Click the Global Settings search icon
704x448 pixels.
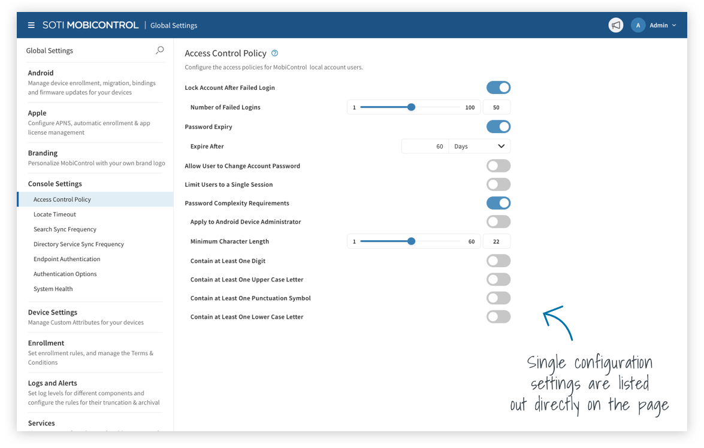(159, 50)
